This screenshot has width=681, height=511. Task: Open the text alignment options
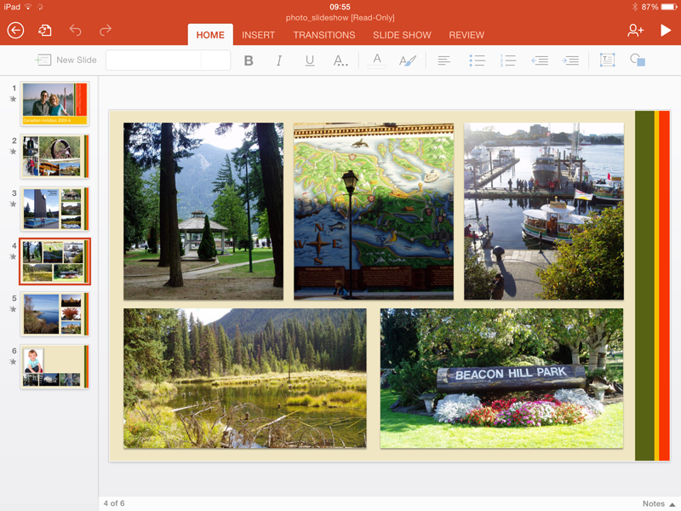[444, 60]
